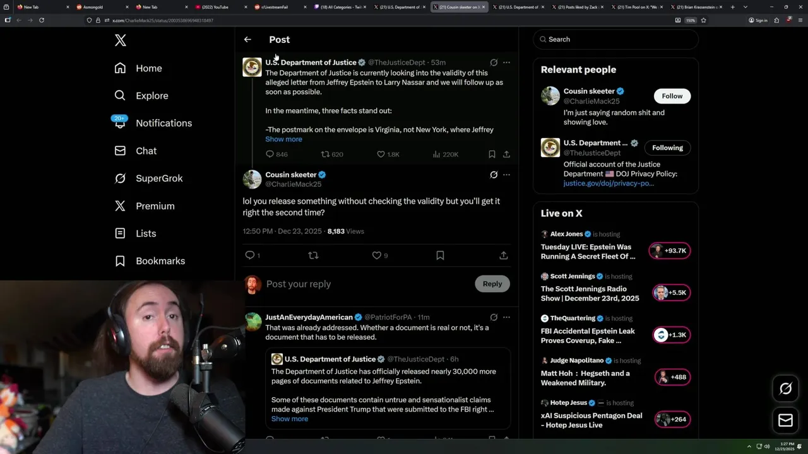Screen dimensions: 808x454
Task: Repost the Cousin skeeter post
Action: pyautogui.click(x=313, y=255)
